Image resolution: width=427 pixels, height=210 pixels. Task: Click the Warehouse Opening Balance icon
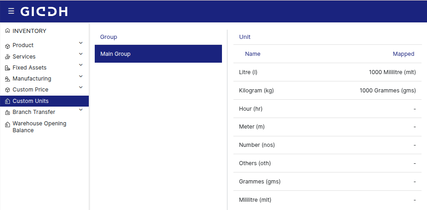(8, 125)
